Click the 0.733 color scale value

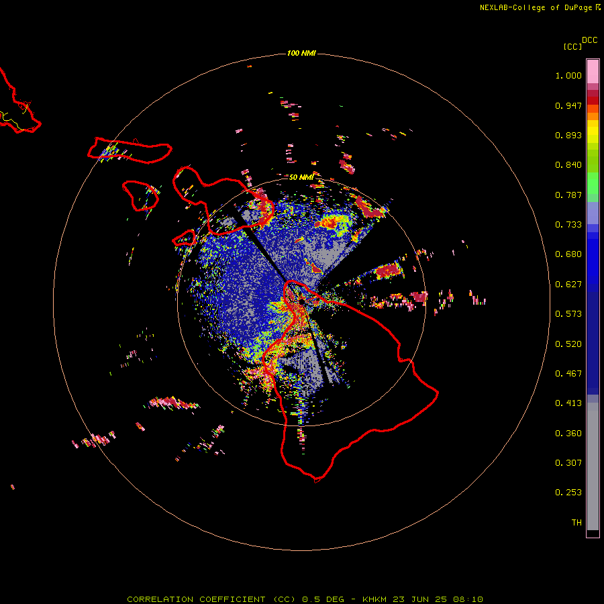click(x=568, y=225)
